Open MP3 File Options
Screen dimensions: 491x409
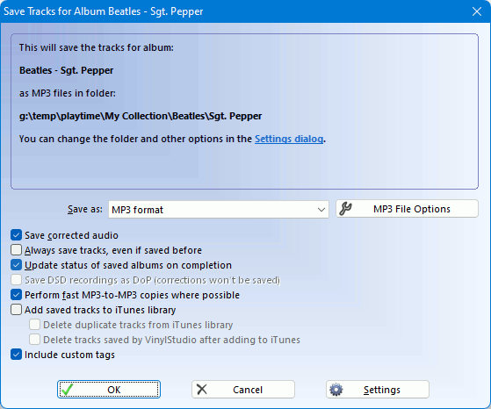pyautogui.click(x=407, y=209)
